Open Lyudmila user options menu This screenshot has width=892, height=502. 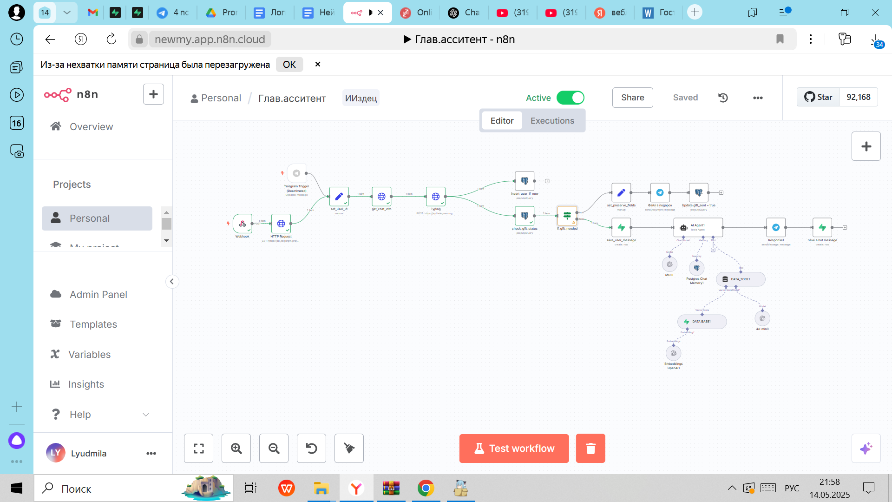click(151, 454)
